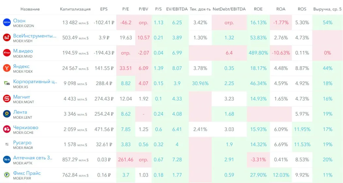This screenshot has height=183, width=343.
Task: Sort table by Капитализация column header
Action: [75, 9]
